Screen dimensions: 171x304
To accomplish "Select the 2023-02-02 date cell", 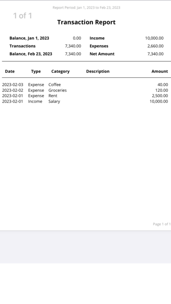I will pyautogui.click(x=13, y=90).
